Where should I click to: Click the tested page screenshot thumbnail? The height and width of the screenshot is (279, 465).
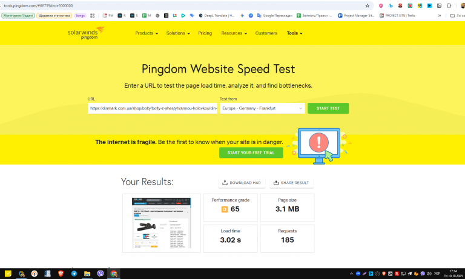point(161,223)
